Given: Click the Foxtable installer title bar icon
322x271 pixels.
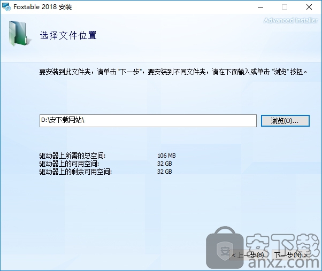Looking at the screenshot, I should coord(6,7).
